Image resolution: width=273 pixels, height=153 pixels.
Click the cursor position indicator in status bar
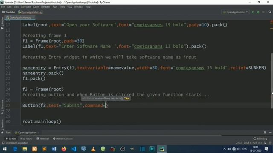239,143
